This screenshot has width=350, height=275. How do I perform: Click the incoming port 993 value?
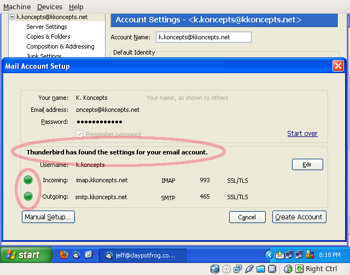click(x=205, y=180)
